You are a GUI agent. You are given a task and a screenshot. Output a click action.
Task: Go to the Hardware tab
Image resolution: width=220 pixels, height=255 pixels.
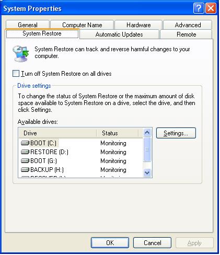138,25
